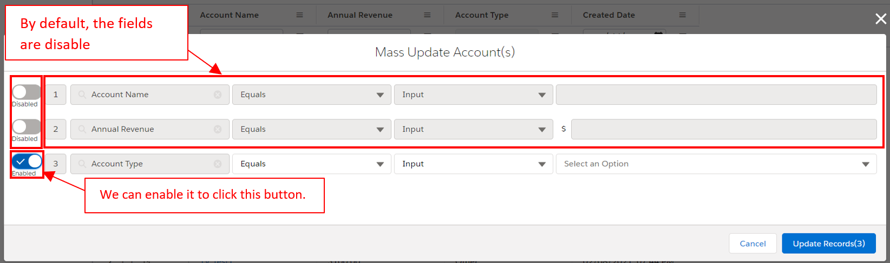Open Input dropdown in Account Type row

(473, 164)
